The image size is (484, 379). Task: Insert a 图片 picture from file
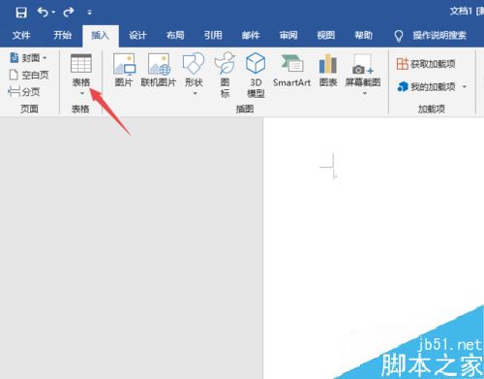click(x=124, y=70)
